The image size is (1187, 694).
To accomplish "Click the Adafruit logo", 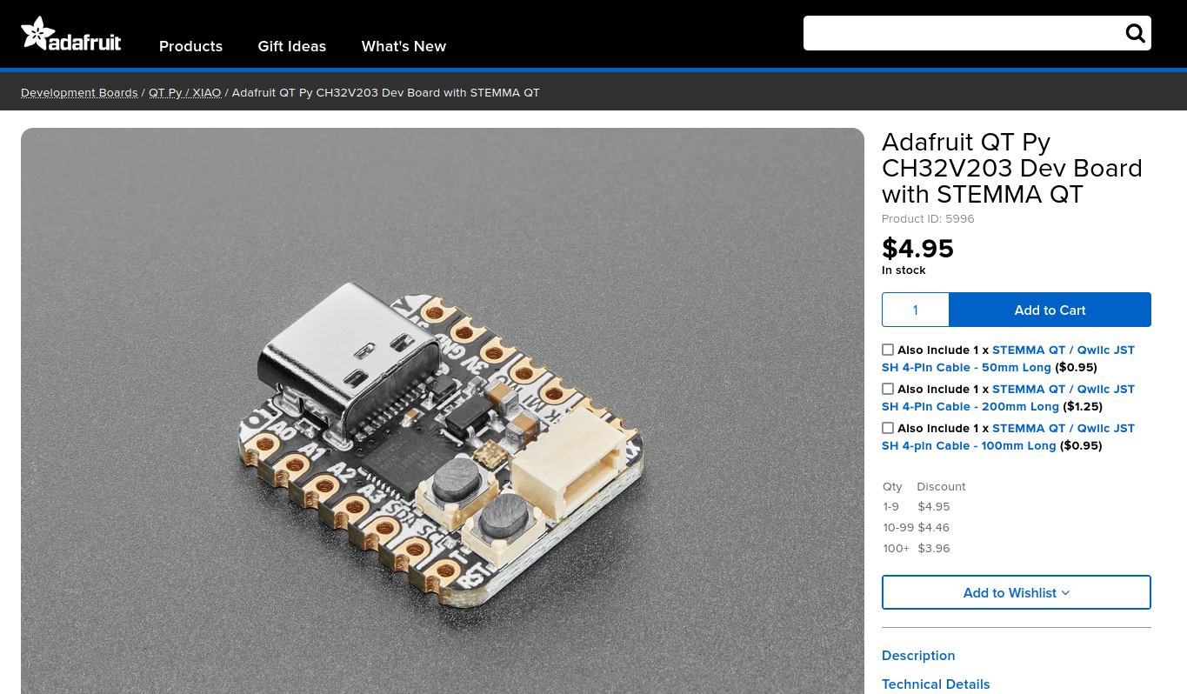I will (71, 35).
